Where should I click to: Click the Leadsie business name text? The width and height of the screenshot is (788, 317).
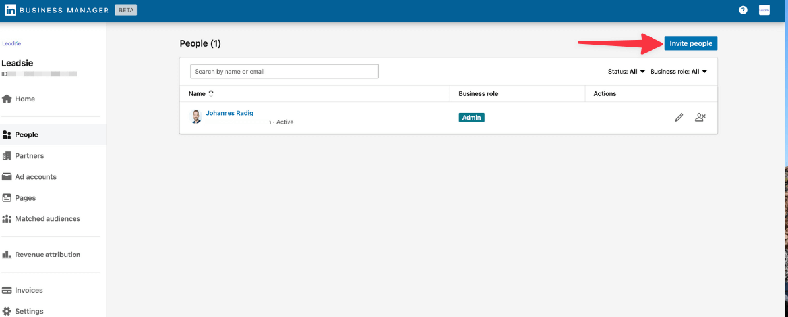(x=18, y=63)
